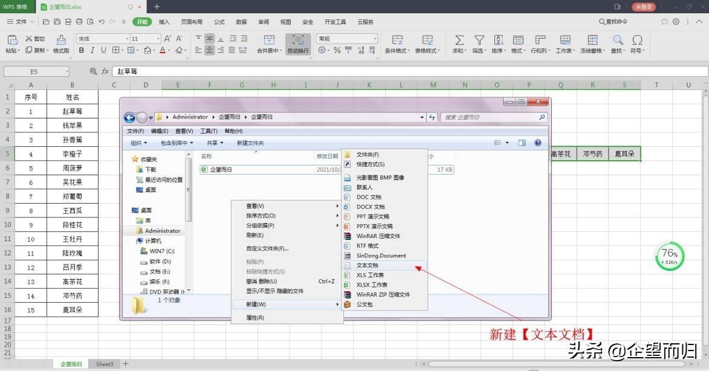Select 文本文档 from the New submenu
The height and width of the screenshot is (371, 709).
(x=384, y=265)
